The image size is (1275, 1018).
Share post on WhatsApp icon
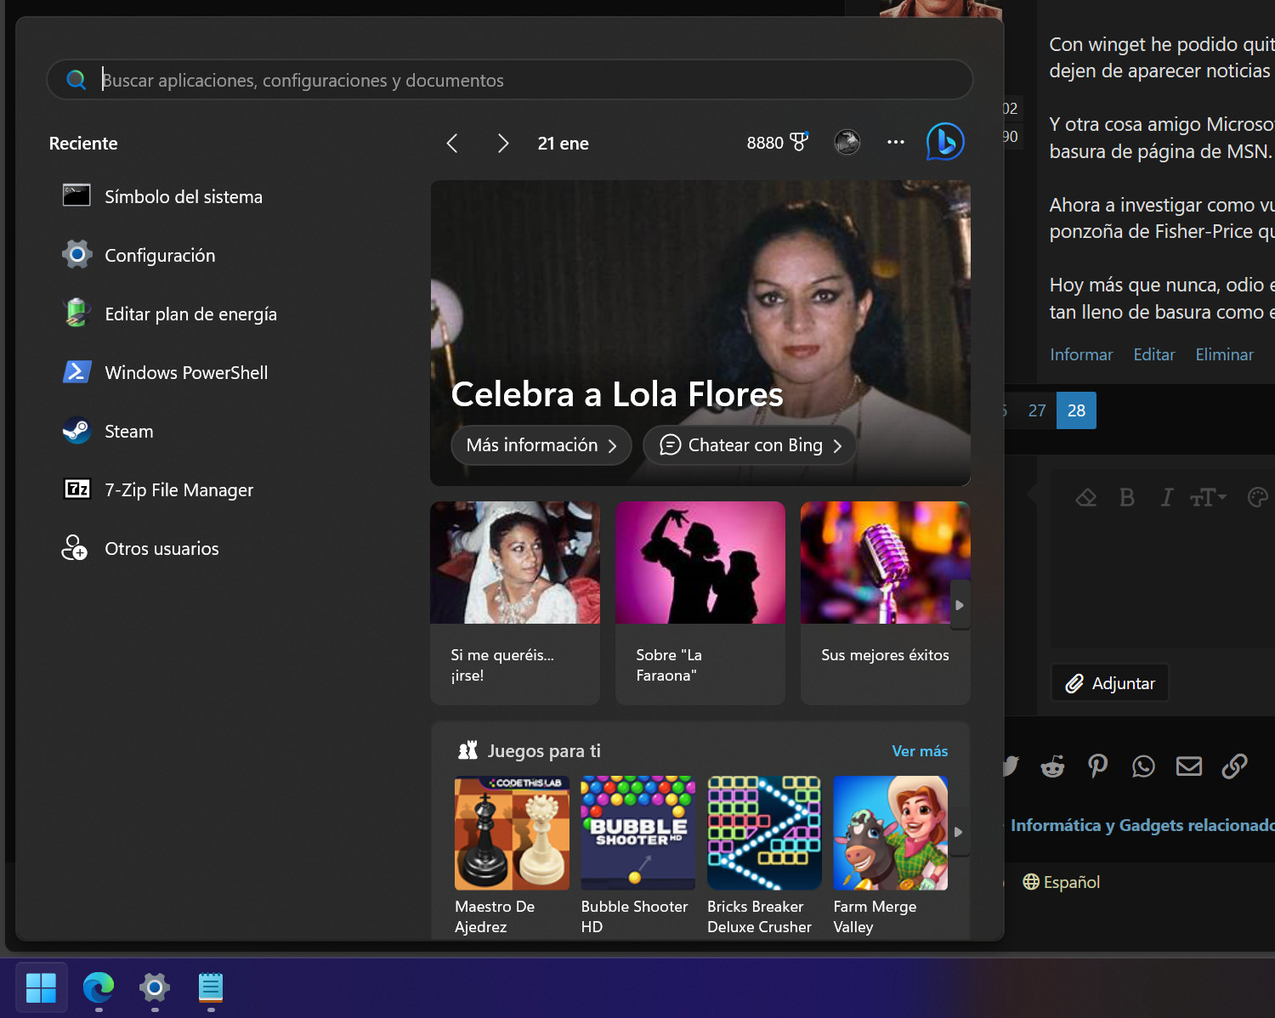click(x=1143, y=766)
